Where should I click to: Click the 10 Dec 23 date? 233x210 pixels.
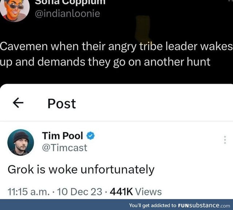click(x=79, y=191)
